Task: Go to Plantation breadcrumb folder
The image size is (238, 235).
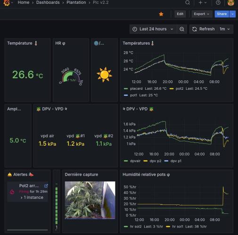Action: tap(76, 2)
